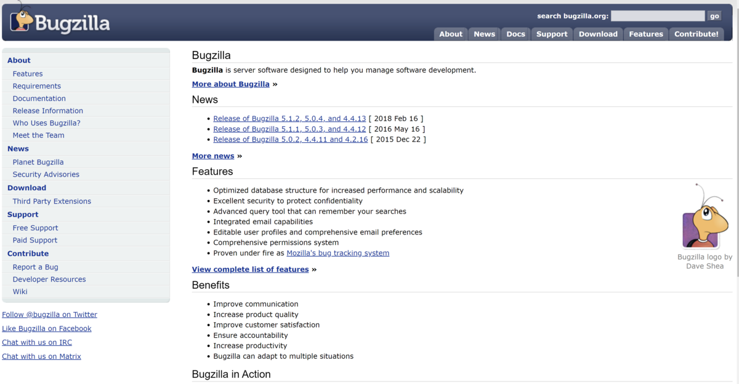Viewport: 739px width, 384px height.
Task: Open Security Advisories link
Action: (x=46, y=175)
